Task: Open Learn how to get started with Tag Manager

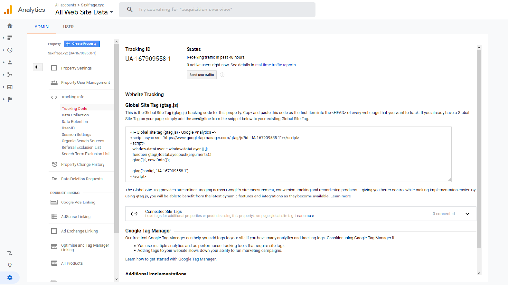Action: (x=171, y=259)
